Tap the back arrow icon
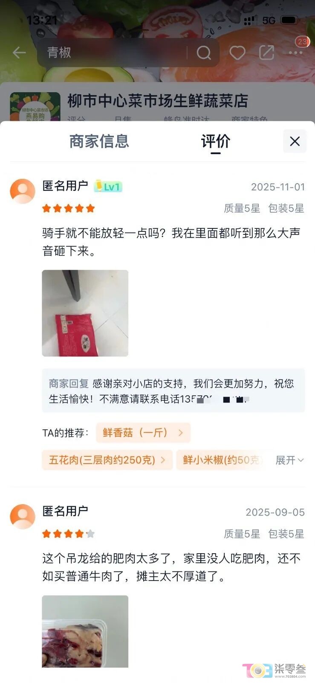Viewport: 315px width, 683px height. click(20, 53)
